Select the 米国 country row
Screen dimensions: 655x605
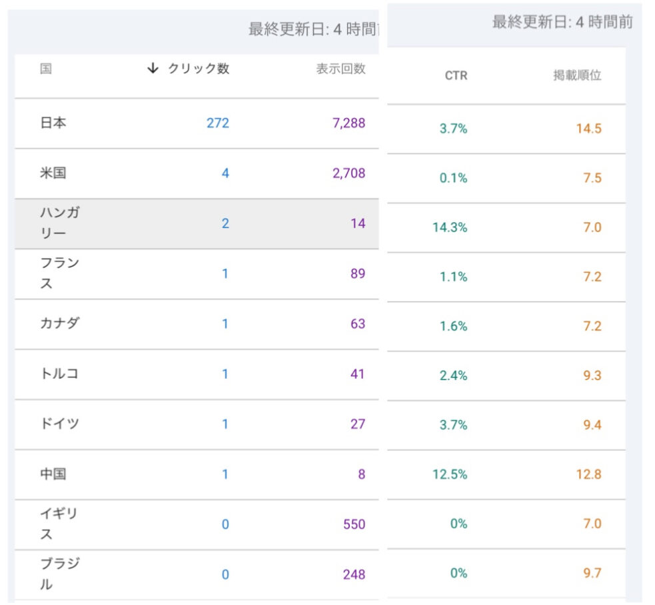53,173
